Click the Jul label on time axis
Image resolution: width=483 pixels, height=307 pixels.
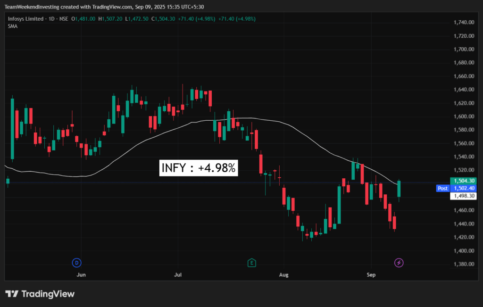point(178,274)
